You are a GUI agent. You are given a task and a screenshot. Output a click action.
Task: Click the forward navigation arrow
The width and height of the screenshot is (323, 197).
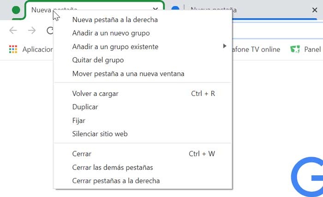31,30
